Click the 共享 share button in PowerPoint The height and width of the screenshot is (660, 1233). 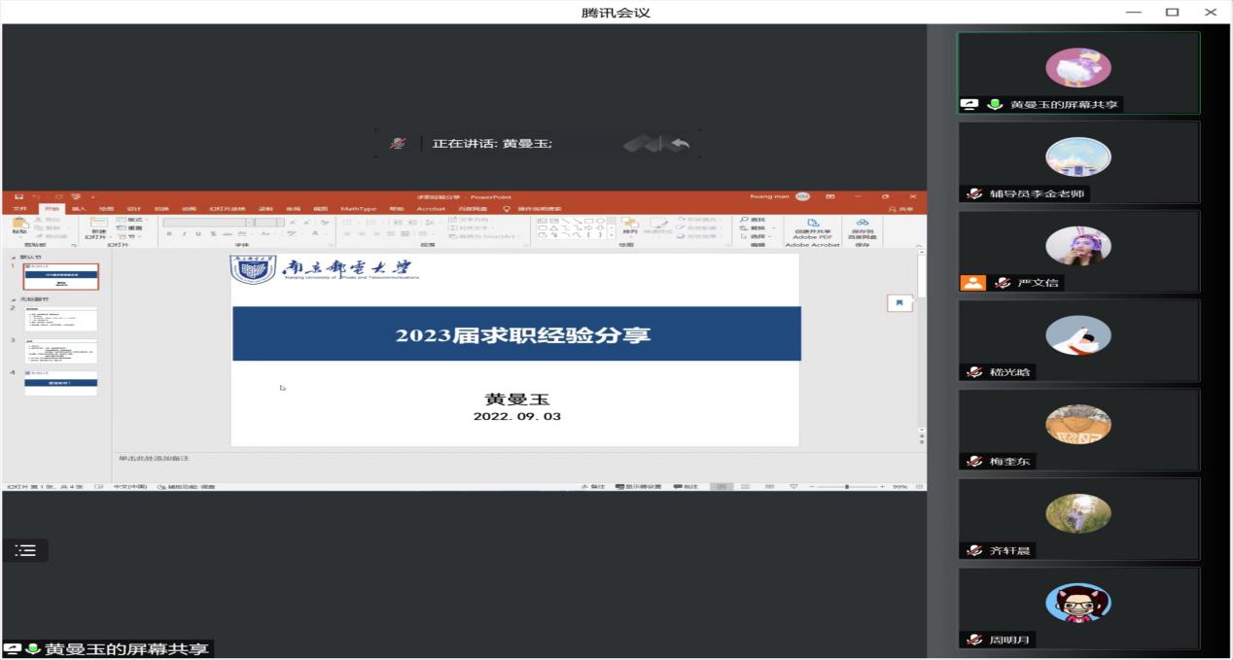[900, 209]
